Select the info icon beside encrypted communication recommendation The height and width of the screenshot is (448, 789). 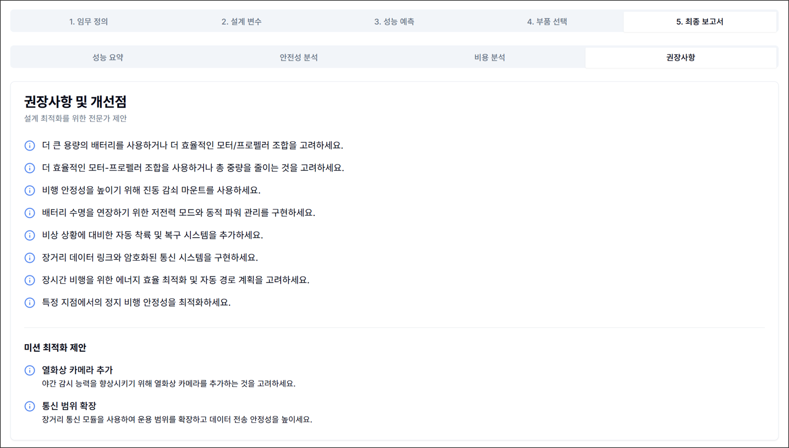pos(30,257)
